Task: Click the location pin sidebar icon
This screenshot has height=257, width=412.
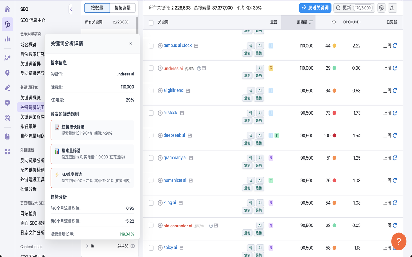Action: click(7, 73)
